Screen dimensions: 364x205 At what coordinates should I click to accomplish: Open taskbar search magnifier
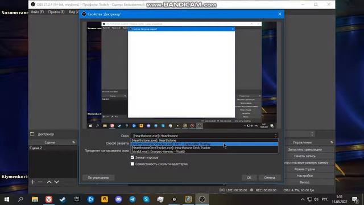20,199
